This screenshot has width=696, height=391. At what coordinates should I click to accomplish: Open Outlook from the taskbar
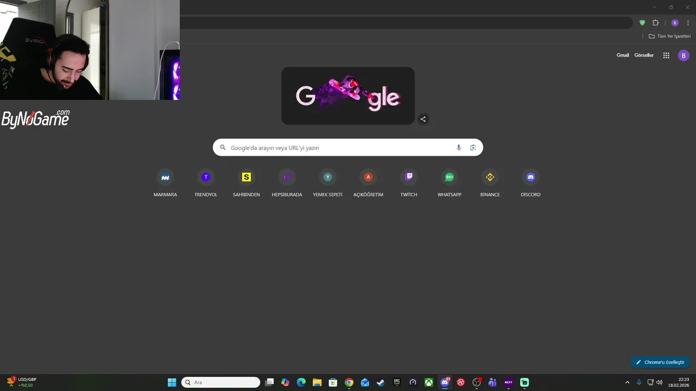[365, 382]
